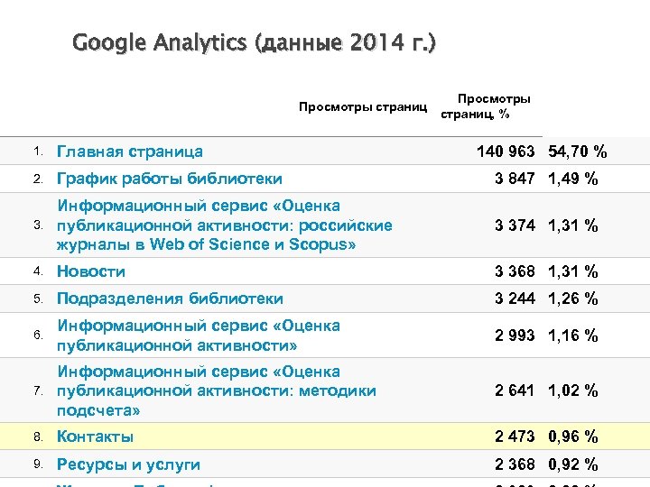
Task: Open the "Главная страница" row link
Action: click(130, 152)
